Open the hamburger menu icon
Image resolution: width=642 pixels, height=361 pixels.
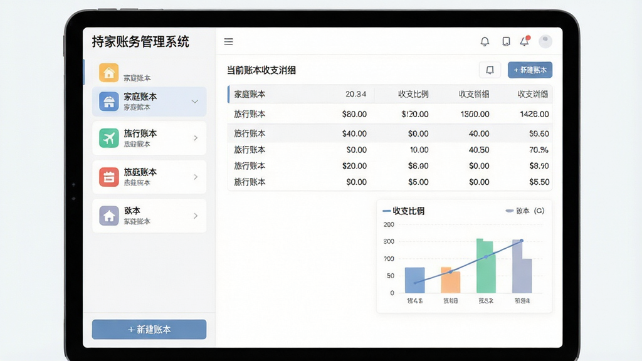click(x=228, y=42)
